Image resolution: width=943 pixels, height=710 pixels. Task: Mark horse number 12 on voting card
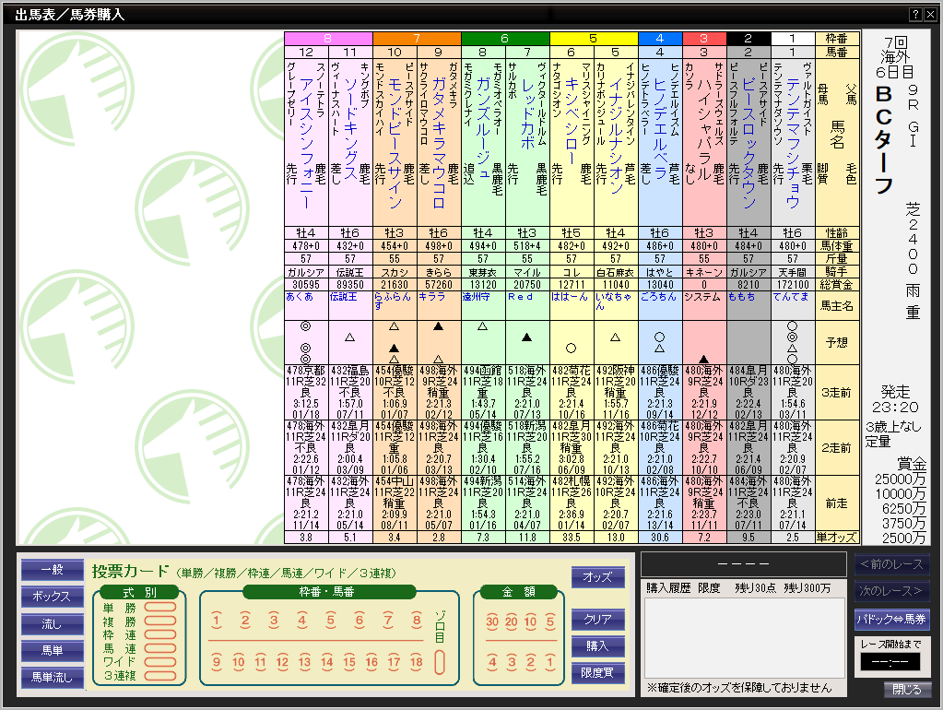pyautogui.click(x=283, y=662)
